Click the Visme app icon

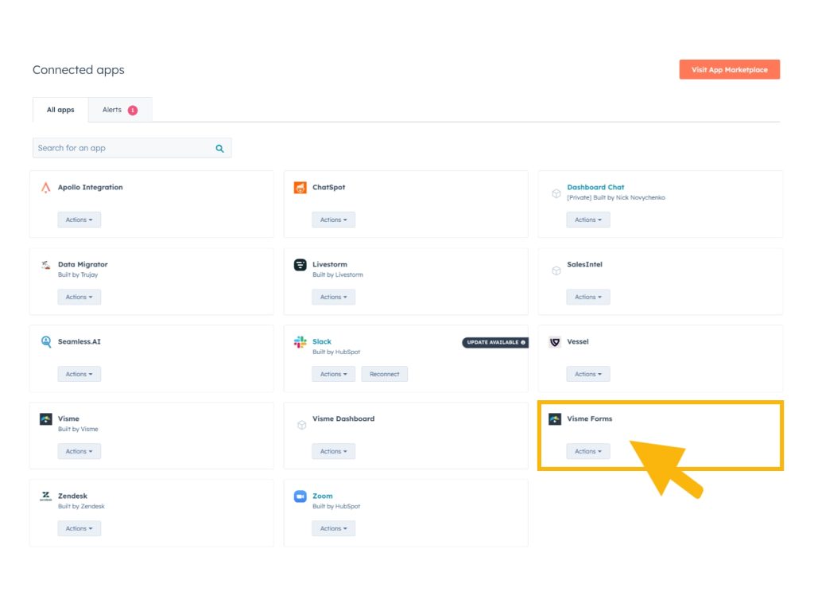[x=45, y=419]
